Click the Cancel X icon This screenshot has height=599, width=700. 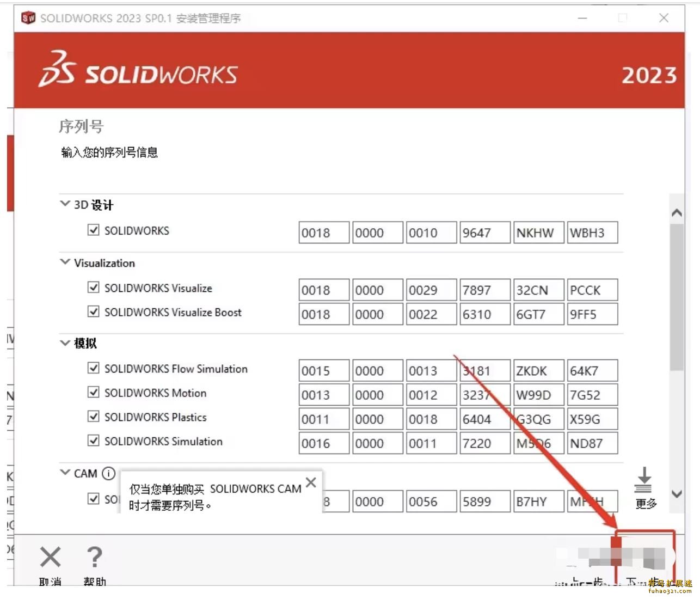tap(50, 558)
